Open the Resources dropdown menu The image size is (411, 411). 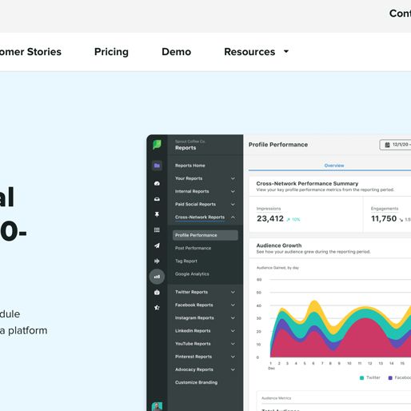pos(256,52)
